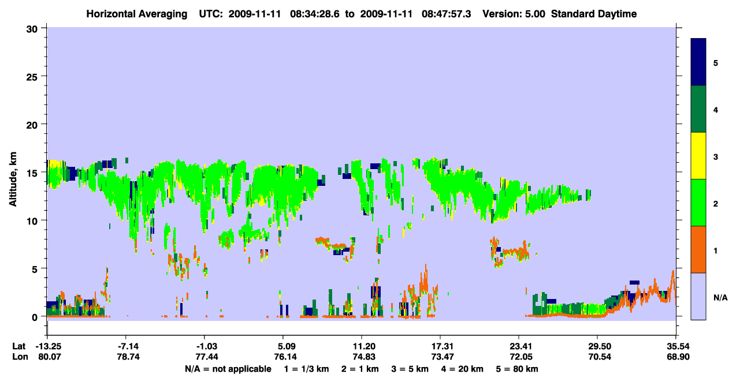Click longitude value 73.47
Screen dimensions: 751x385
(x=443, y=357)
